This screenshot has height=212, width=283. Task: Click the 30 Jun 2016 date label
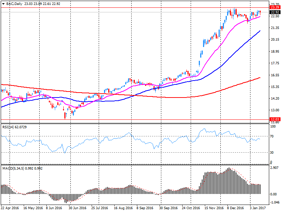77,208
